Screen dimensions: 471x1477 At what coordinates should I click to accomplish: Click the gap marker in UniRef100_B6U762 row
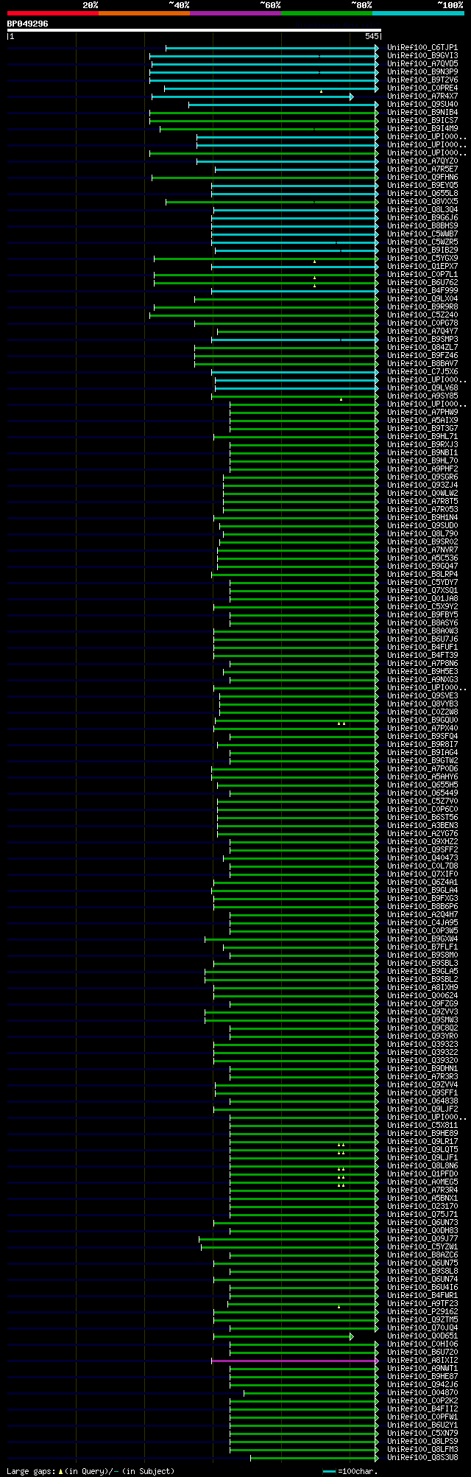tap(314, 286)
